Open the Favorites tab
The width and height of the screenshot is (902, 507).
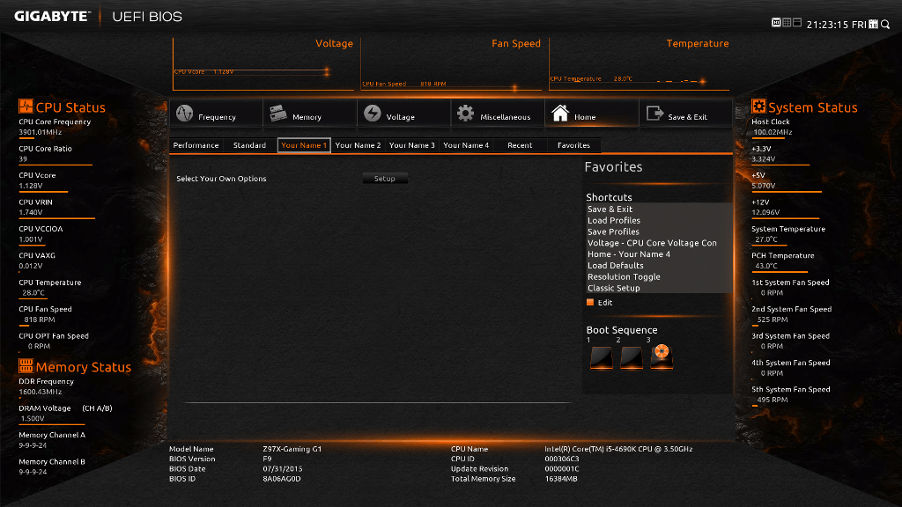click(573, 145)
